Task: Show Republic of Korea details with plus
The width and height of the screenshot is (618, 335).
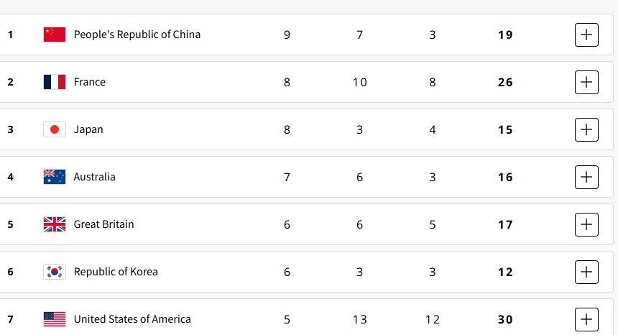Action: [586, 272]
